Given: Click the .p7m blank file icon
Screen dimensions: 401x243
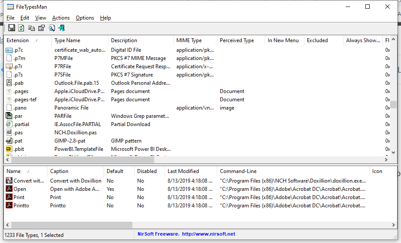Looking at the screenshot, I should (x=9, y=58).
